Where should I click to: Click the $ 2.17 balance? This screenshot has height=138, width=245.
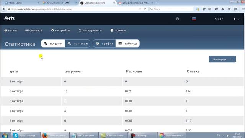click(219, 19)
